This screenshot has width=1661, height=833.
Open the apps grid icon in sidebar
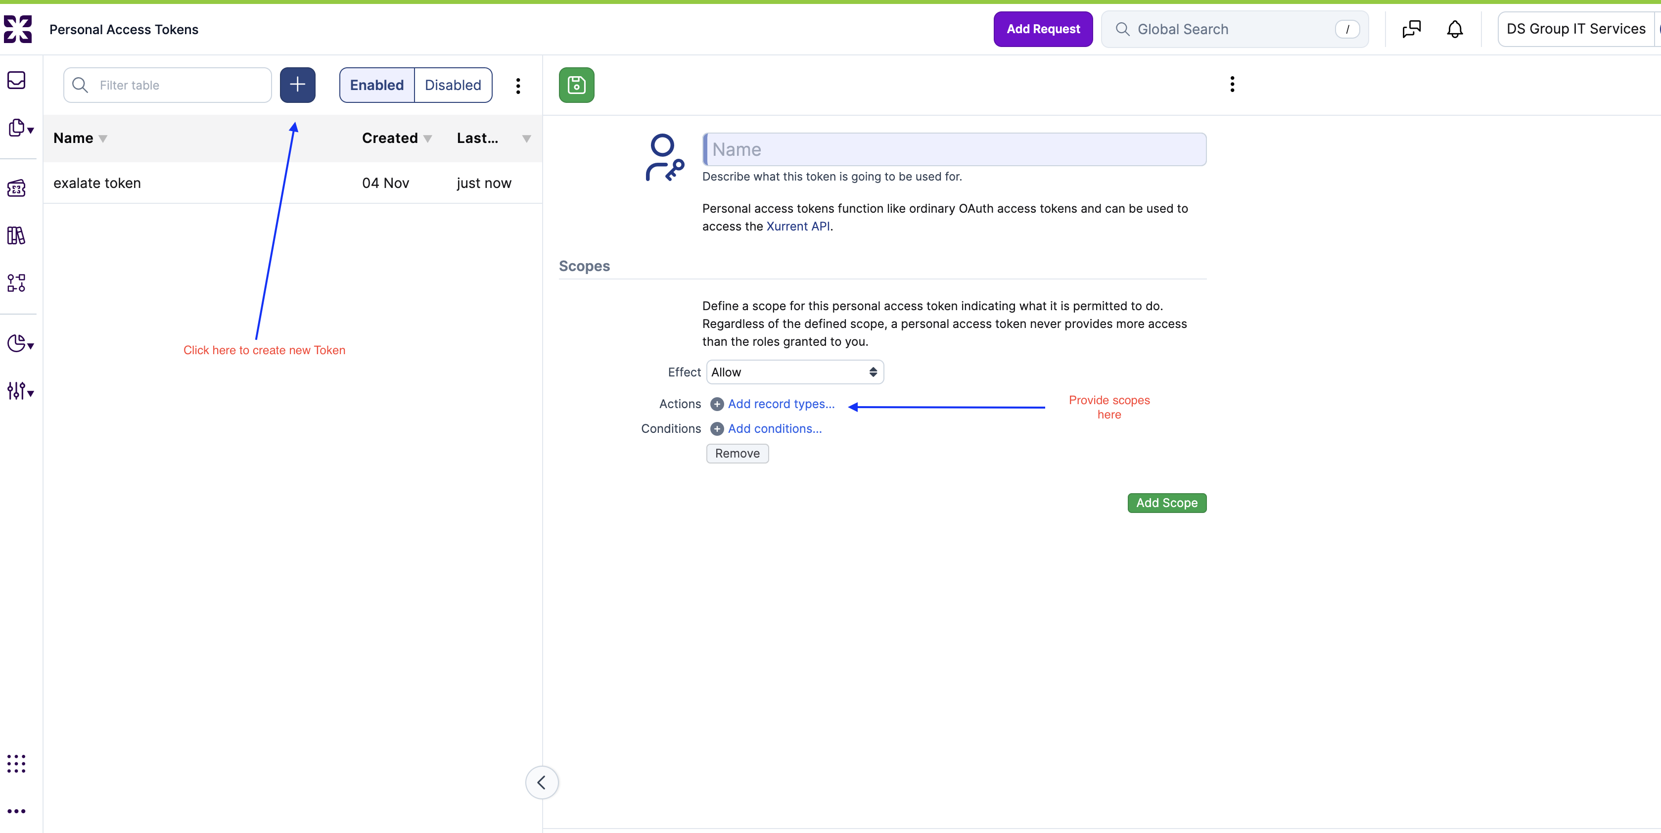[17, 763]
